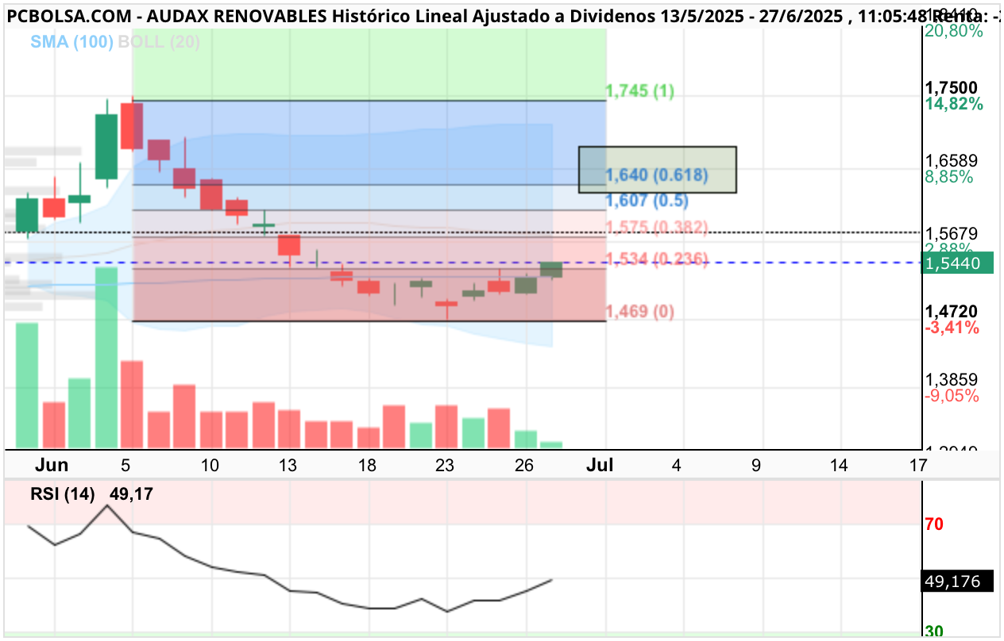Viewport: 1004px width, 641px height.
Task: Click the price axis value 1,5679
Action: pyautogui.click(x=952, y=233)
